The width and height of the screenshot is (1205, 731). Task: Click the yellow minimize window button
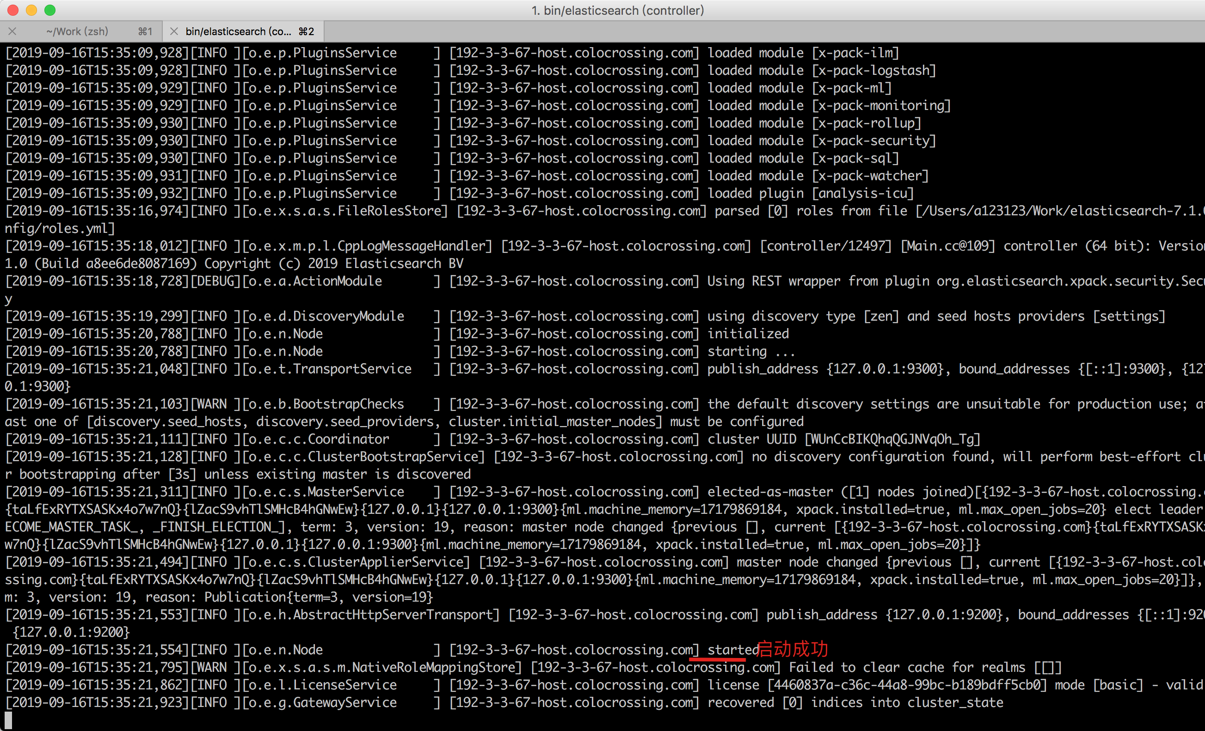[31, 10]
